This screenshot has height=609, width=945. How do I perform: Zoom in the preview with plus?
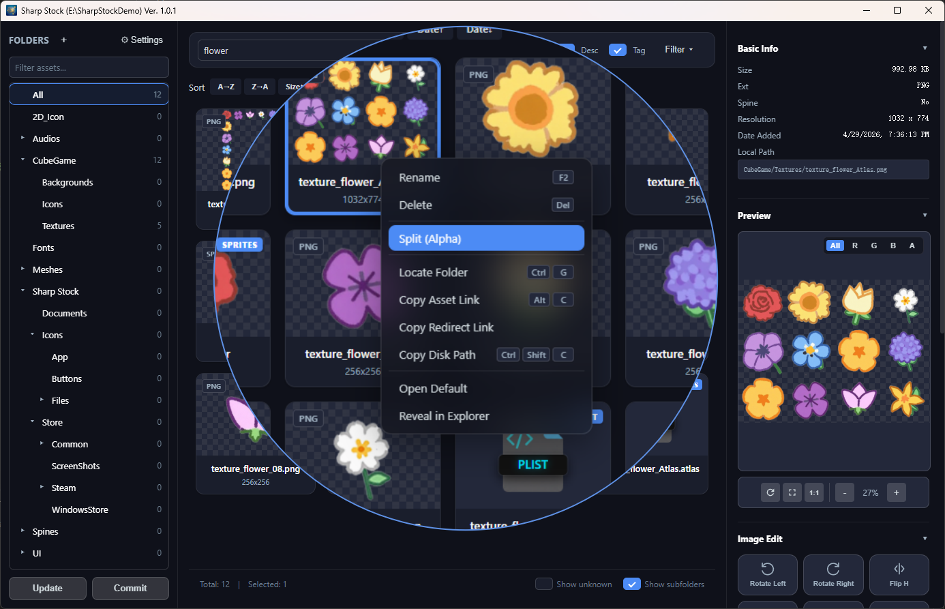897,492
